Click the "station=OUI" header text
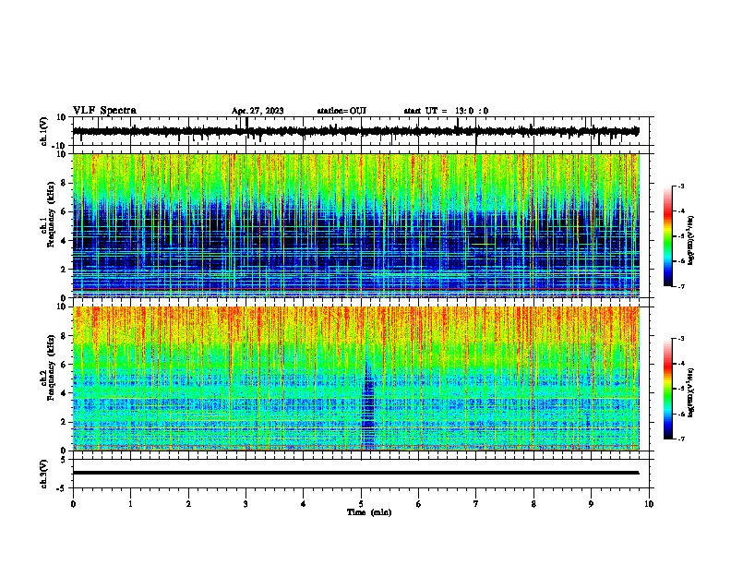 point(342,111)
